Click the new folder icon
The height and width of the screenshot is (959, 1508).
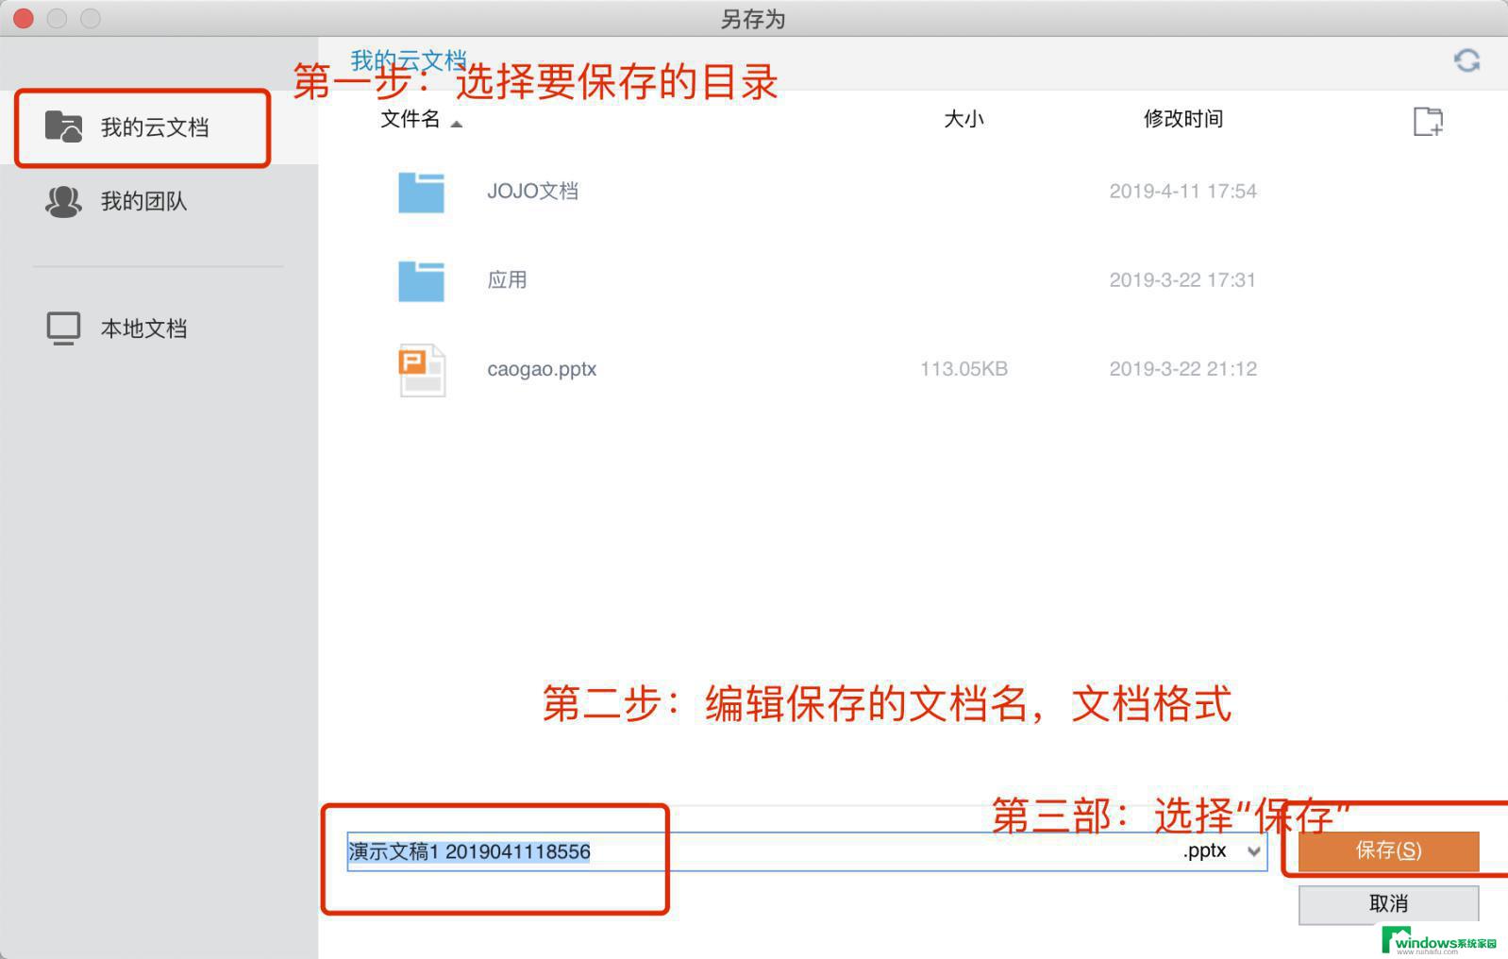click(1428, 121)
